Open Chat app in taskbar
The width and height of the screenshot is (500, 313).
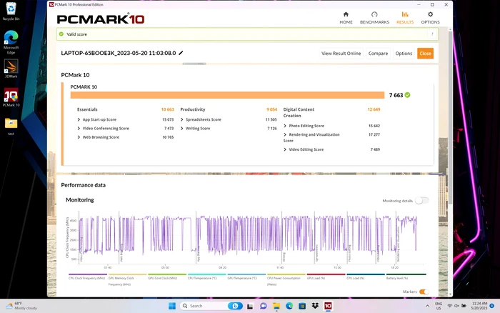(x=263, y=306)
